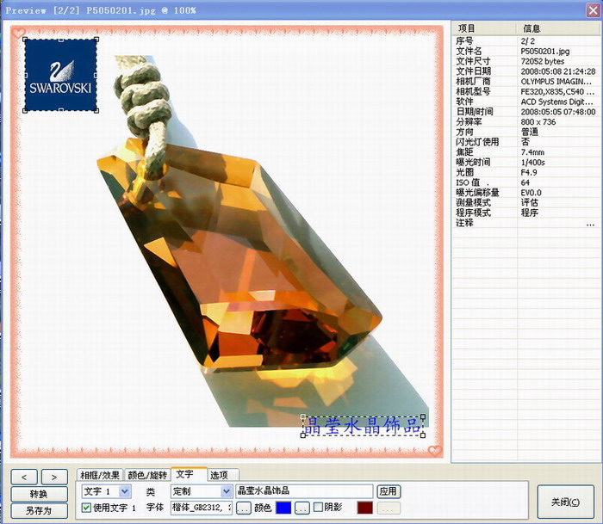Open color picker via ... button beside blue swatch

pyautogui.click(x=302, y=509)
